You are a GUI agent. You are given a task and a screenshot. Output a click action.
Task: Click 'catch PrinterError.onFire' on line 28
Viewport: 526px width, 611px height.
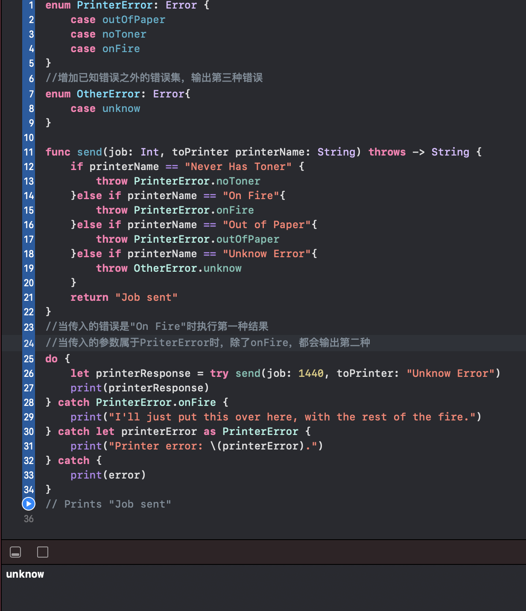click(137, 402)
